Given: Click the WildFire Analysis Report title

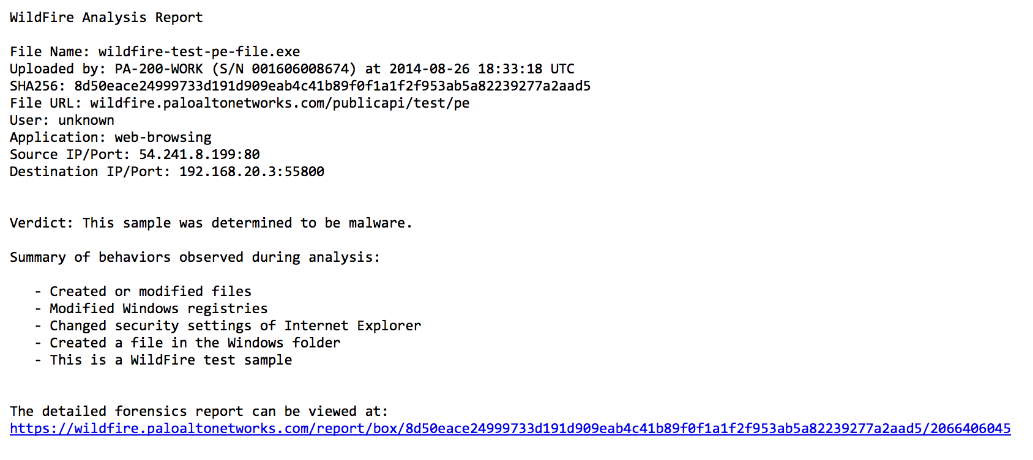Looking at the screenshot, I should [x=106, y=18].
